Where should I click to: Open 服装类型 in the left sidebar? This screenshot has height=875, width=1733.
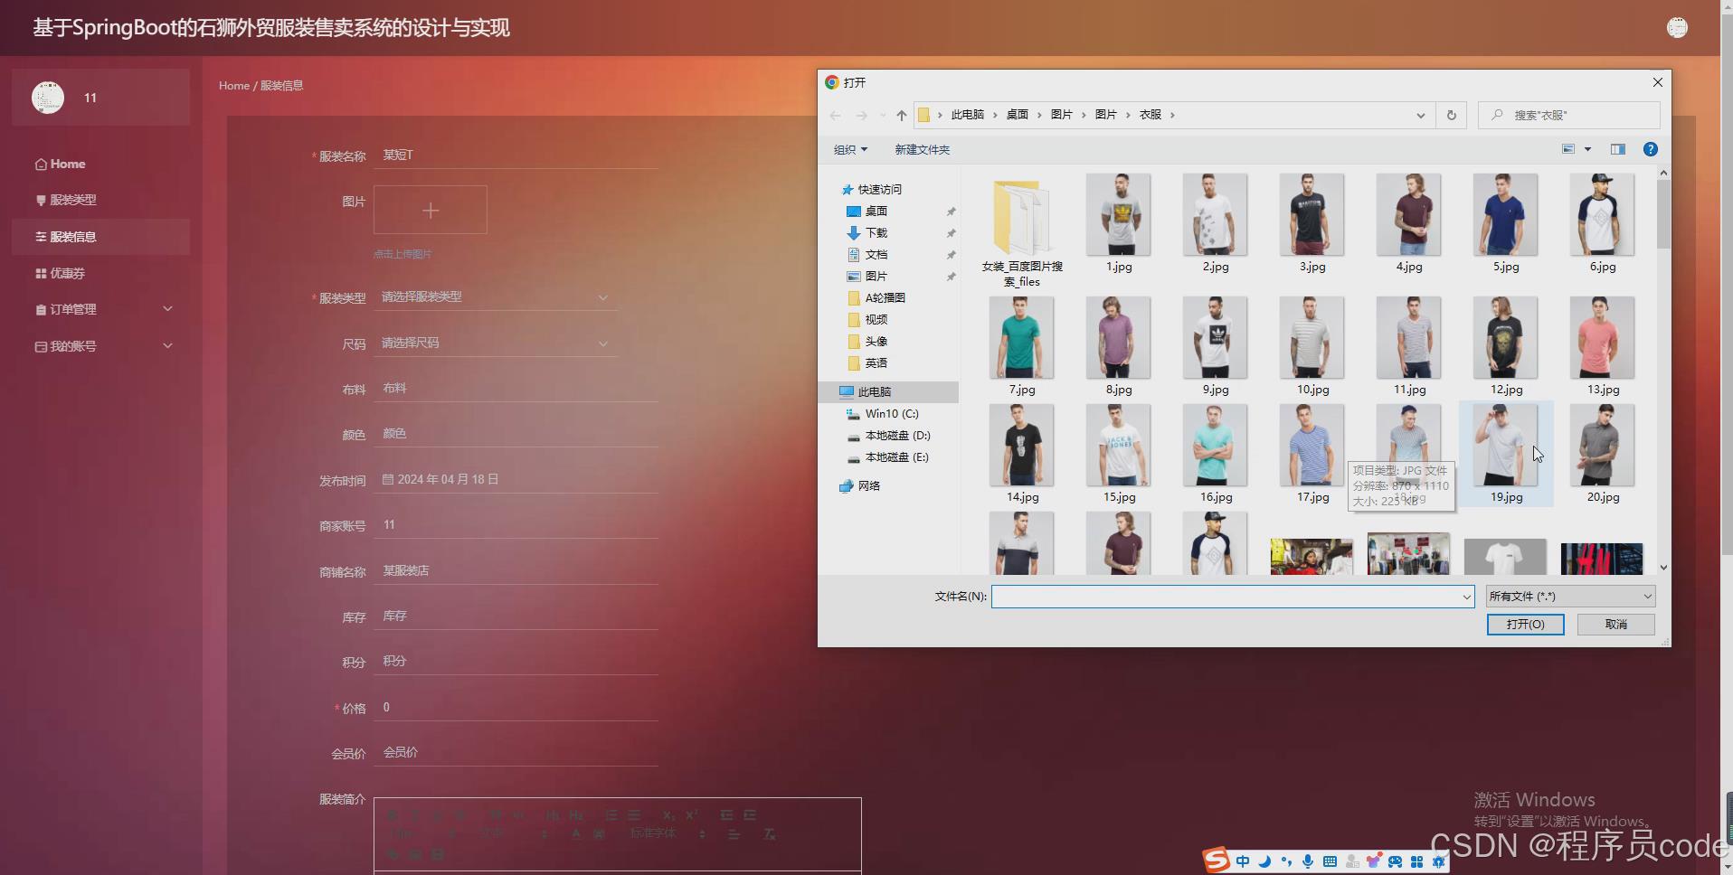tap(66, 200)
